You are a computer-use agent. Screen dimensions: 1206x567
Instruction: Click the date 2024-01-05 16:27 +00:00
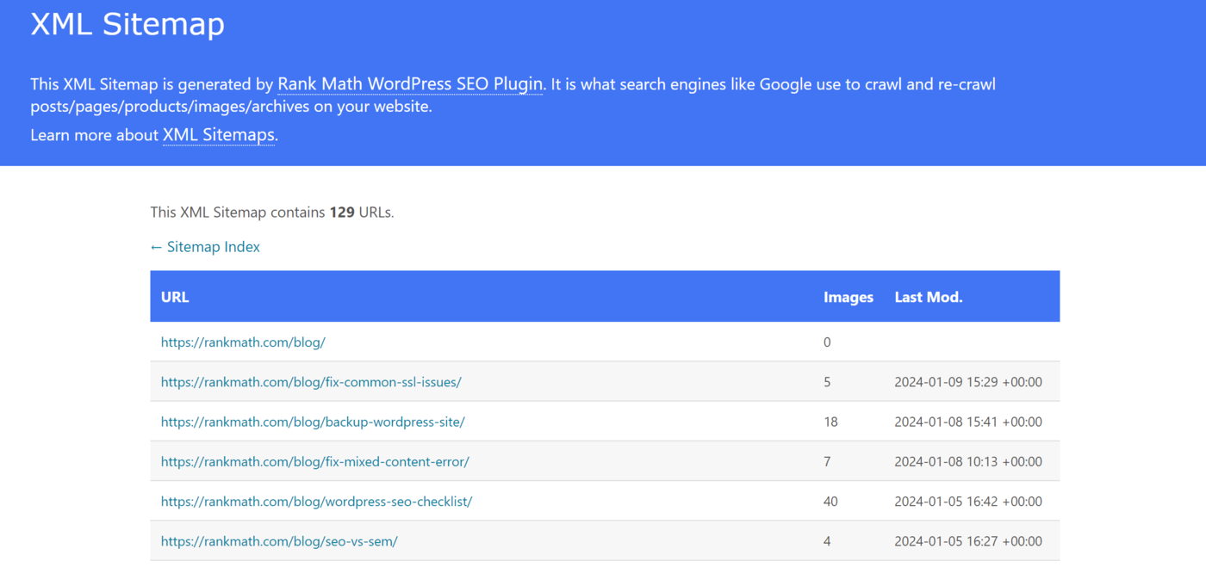tap(968, 541)
